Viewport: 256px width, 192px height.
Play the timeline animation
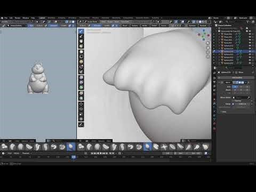coord(101,153)
